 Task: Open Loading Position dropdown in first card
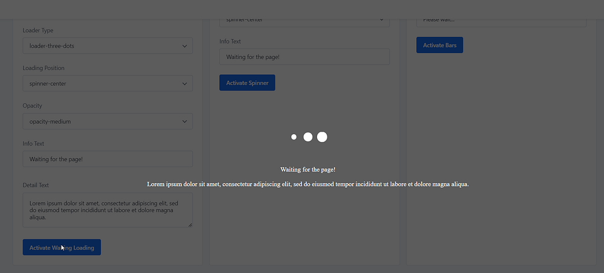(108, 83)
